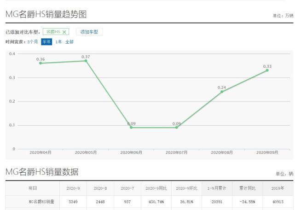Click the 0.24 data point for 2020年08月
The image size is (295, 210).
[222, 92]
